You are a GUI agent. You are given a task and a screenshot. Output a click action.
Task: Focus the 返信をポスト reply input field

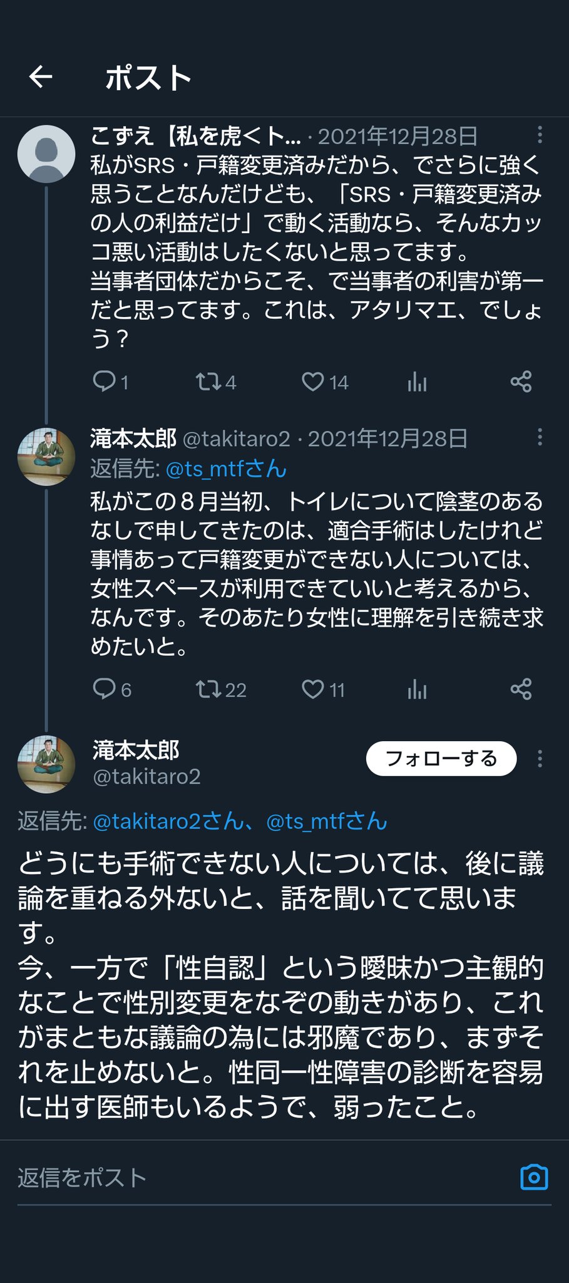(x=250, y=1178)
